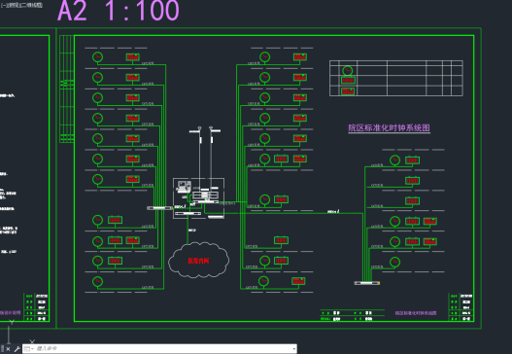
Task: Select underlined title 院区标准化时钟系统图
Action: click(x=389, y=127)
